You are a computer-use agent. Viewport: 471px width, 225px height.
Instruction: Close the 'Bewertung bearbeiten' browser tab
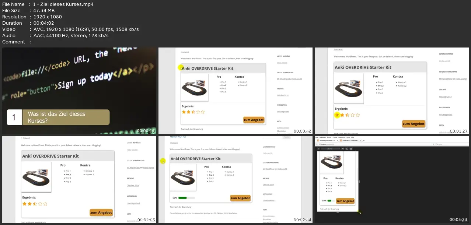tap(338, 140)
